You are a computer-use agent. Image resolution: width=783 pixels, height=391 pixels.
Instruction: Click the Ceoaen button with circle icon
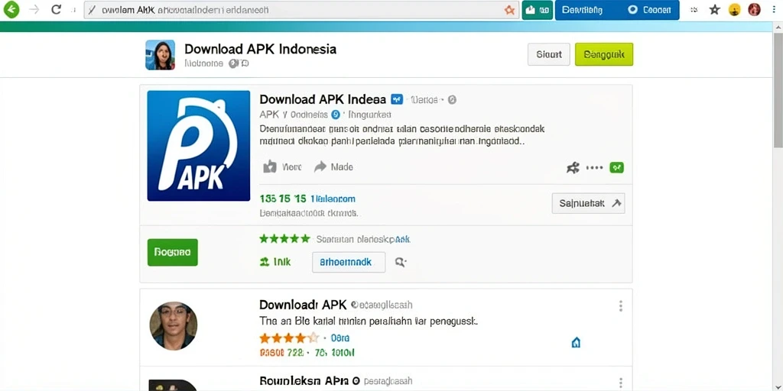click(648, 10)
